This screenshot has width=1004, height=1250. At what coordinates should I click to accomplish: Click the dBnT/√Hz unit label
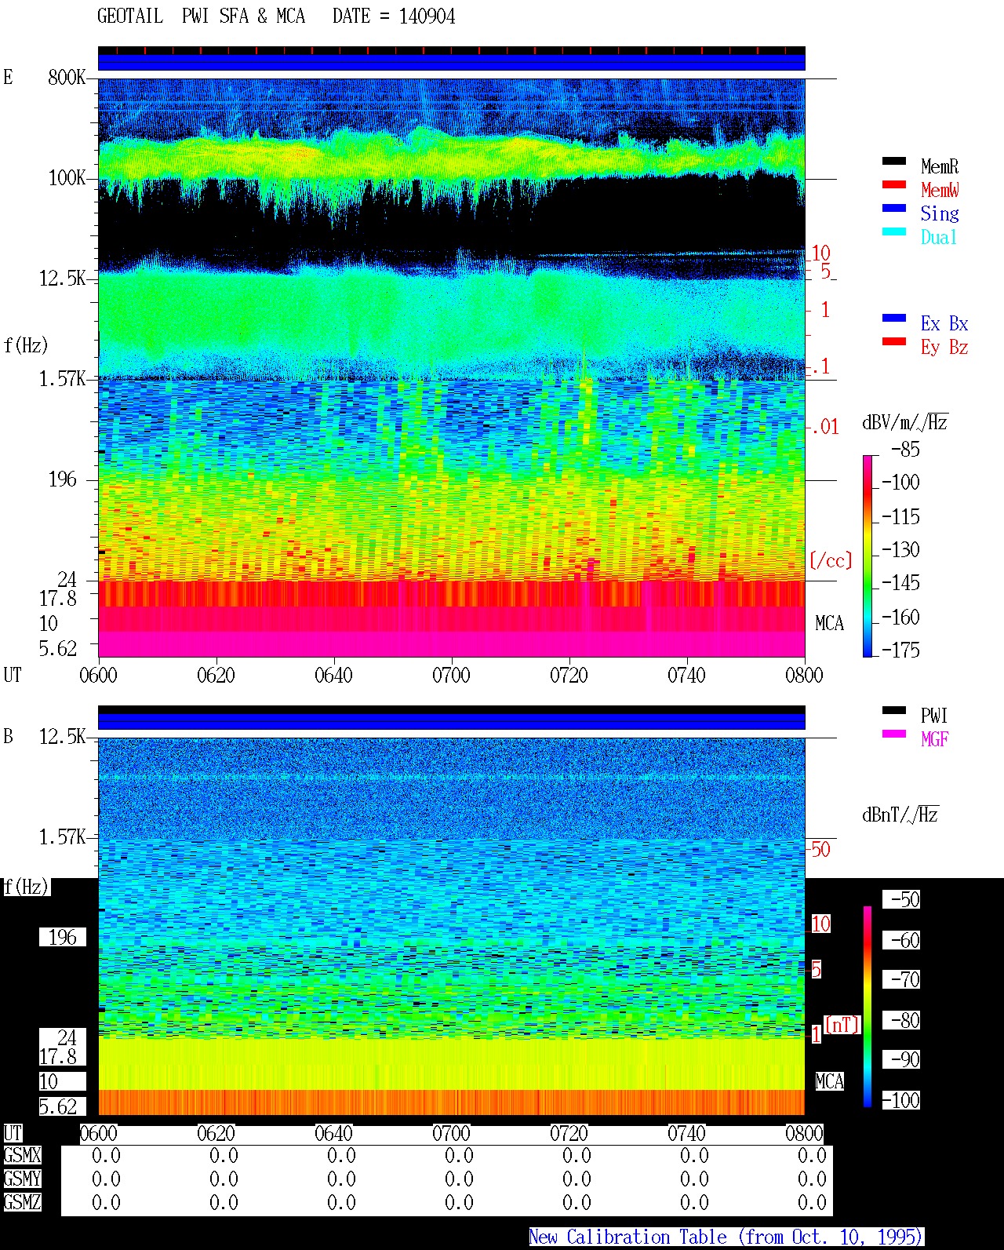click(x=900, y=815)
